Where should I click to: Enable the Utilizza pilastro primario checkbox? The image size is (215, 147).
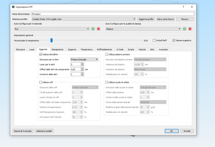click(107, 54)
